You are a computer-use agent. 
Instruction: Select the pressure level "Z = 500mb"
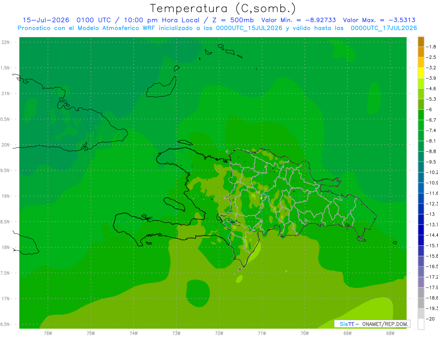(233, 20)
